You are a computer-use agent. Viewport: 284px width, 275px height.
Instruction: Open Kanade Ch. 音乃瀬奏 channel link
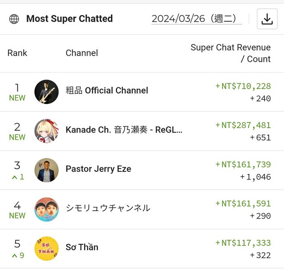124,130
